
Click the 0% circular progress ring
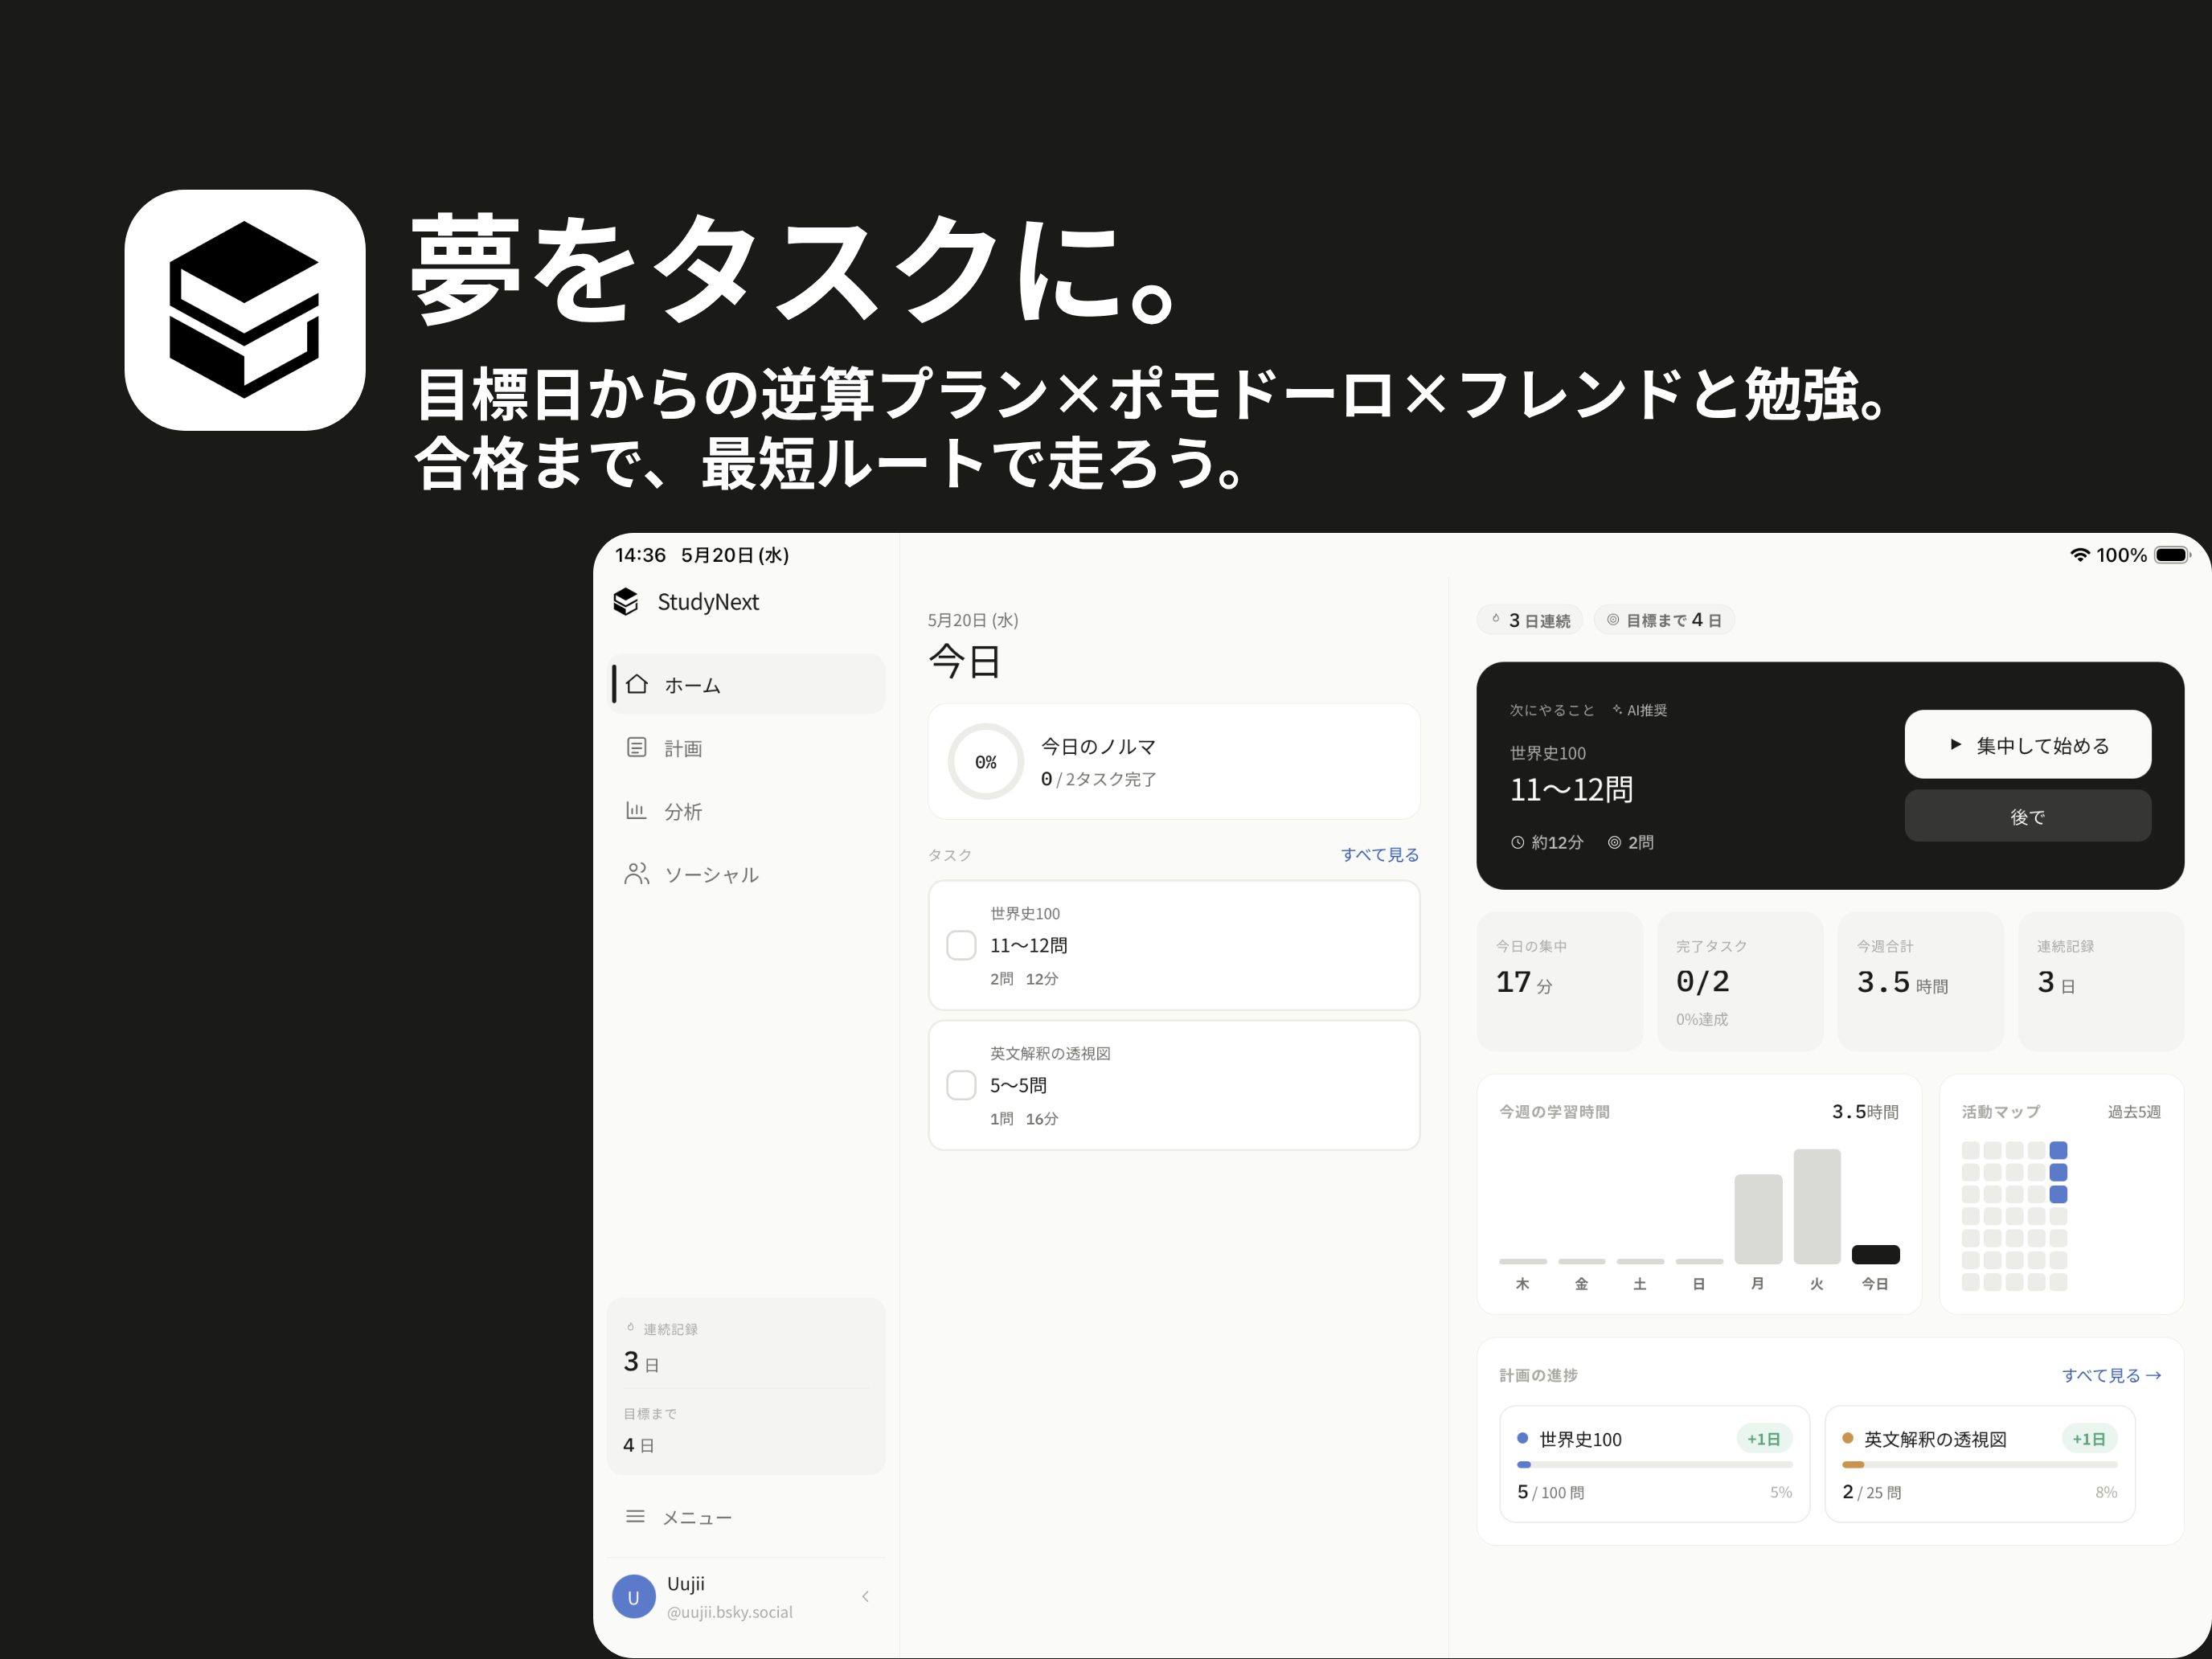[x=986, y=761]
